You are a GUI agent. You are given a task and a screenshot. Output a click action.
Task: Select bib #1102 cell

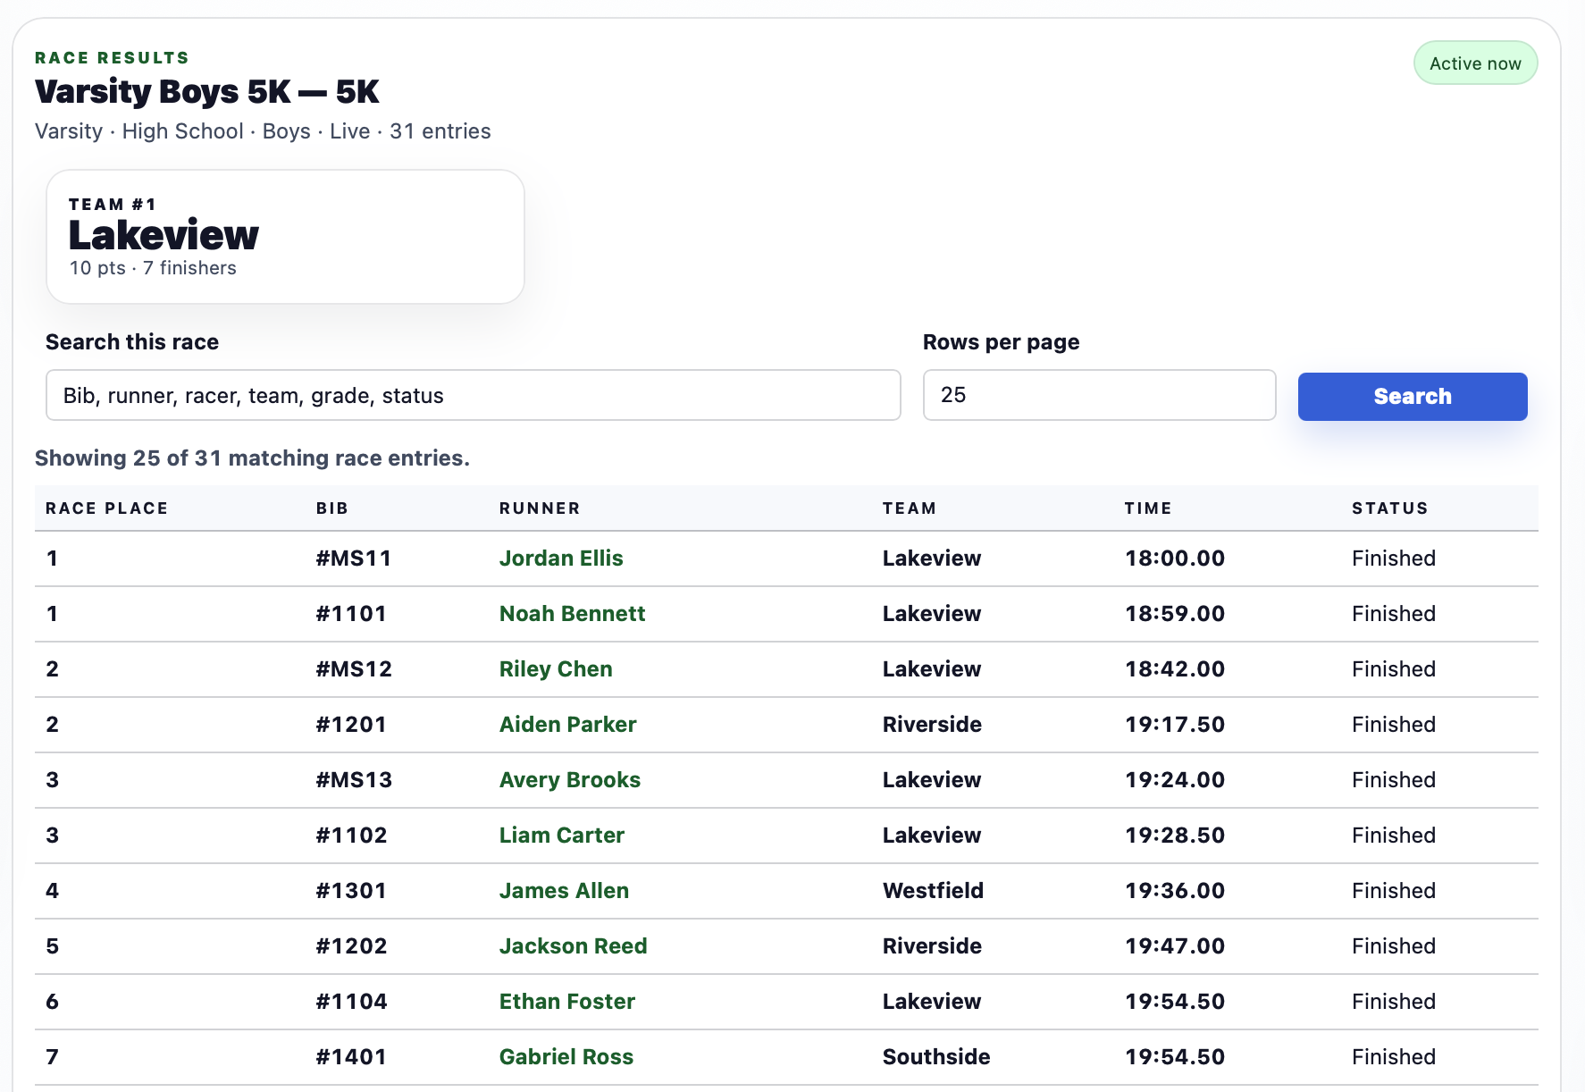pyautogui.click(x=351, y=836)
